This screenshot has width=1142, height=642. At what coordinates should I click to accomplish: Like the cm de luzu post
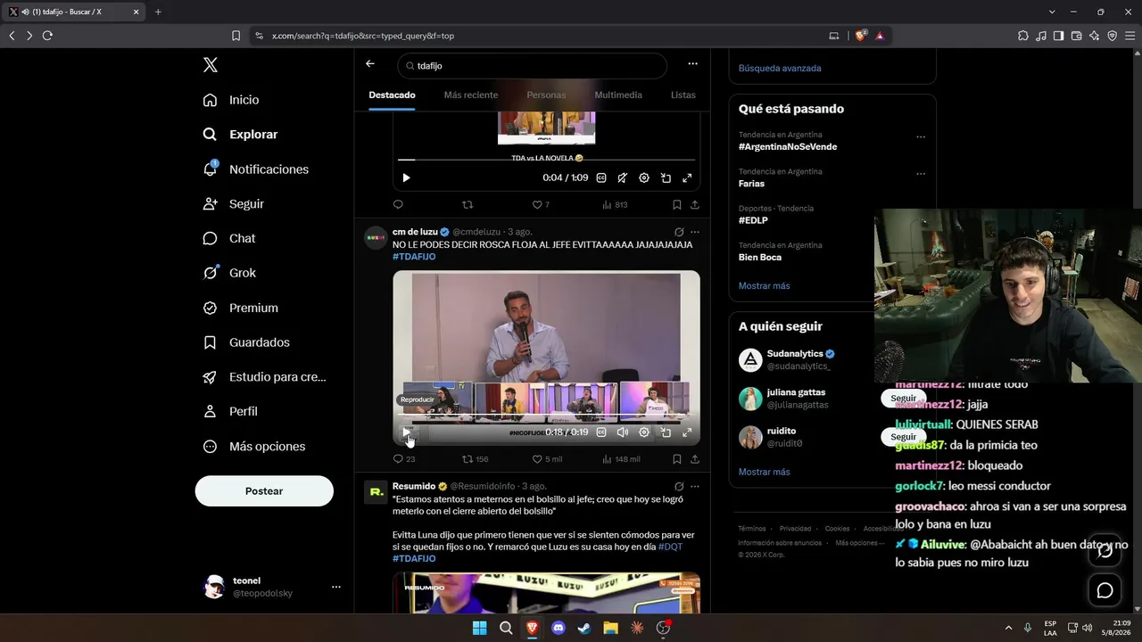click(x=547, y=459)
